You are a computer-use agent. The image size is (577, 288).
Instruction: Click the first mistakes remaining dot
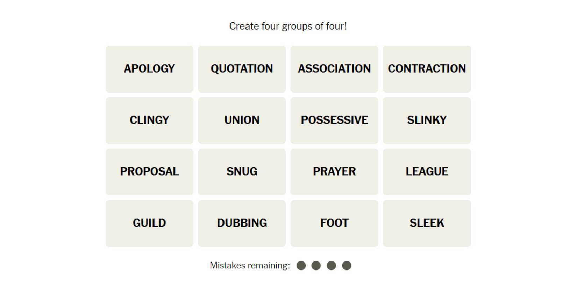pyautogui.click(x=301, y=266)
